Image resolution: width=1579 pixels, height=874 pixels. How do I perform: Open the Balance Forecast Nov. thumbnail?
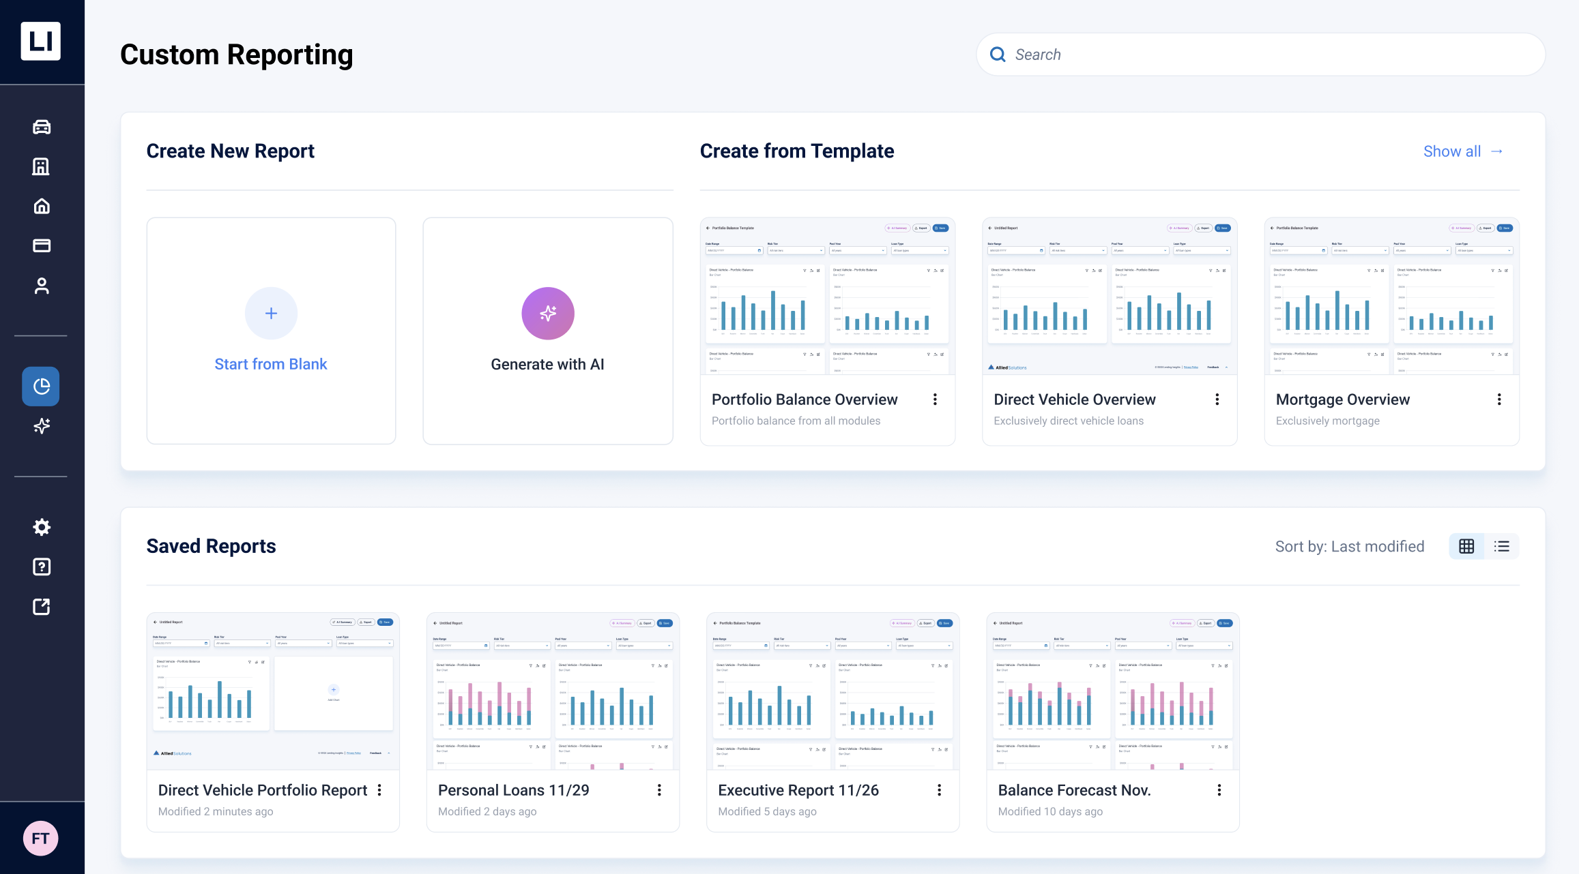1113,691
